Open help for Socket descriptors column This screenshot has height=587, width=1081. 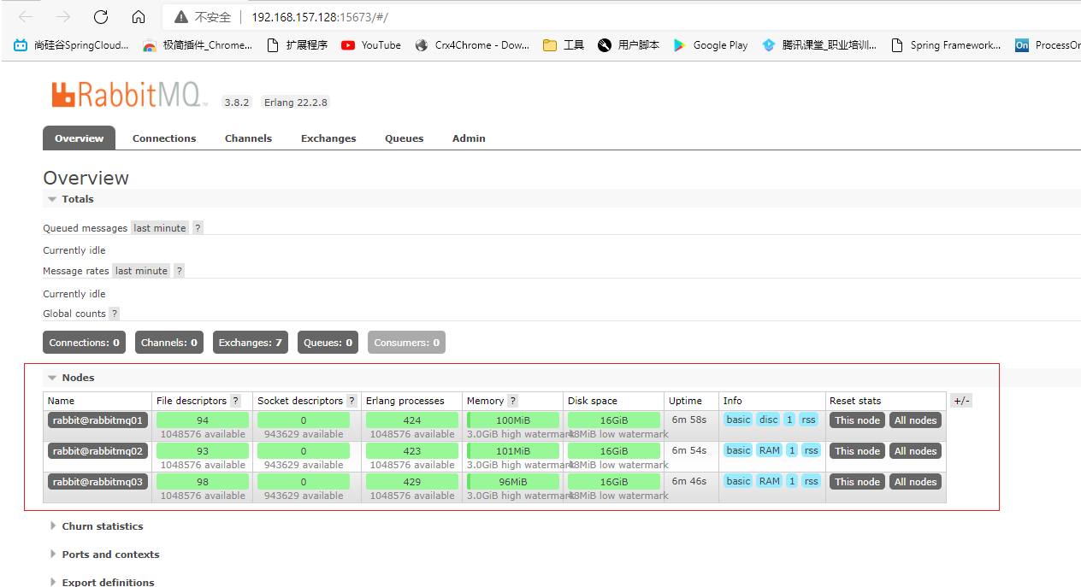(351, 401)
